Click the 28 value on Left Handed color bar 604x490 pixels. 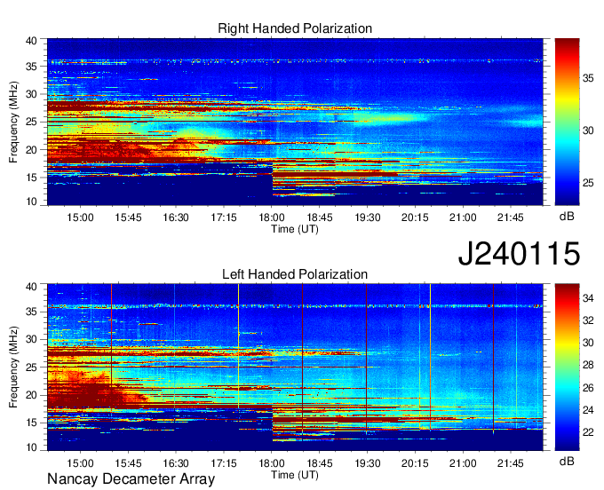[588, 365]
